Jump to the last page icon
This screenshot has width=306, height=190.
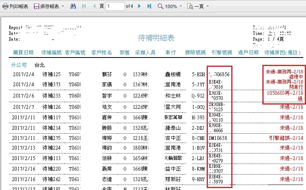click(x=149, y=7)
